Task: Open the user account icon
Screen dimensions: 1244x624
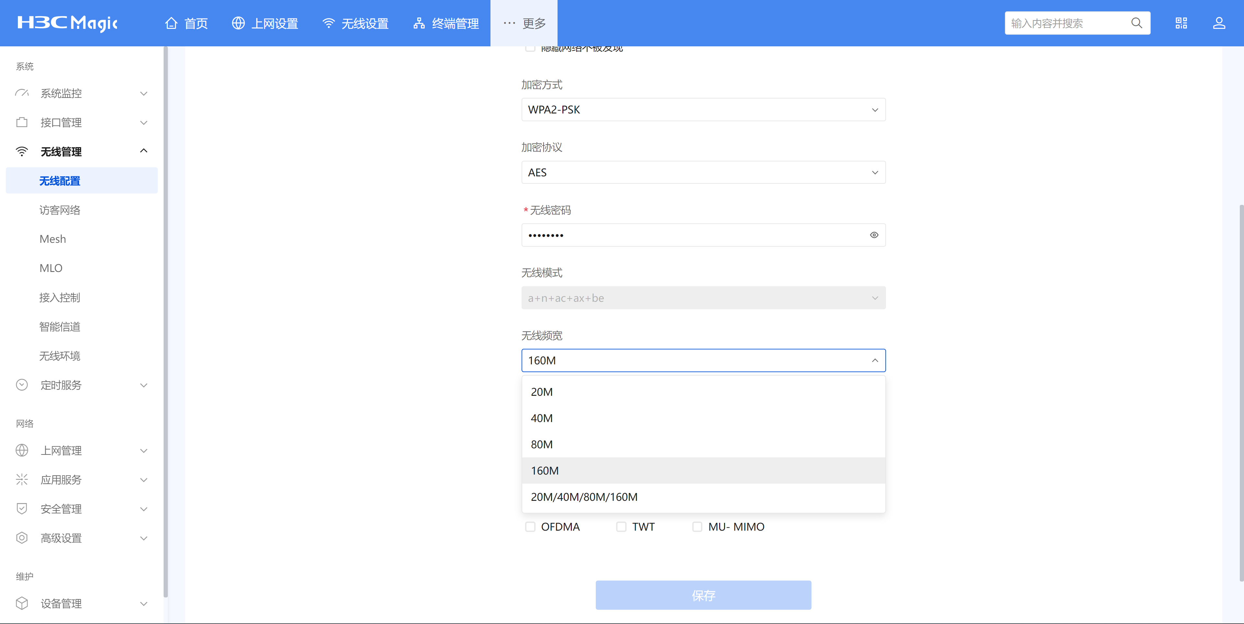Action: (1219, 23)
